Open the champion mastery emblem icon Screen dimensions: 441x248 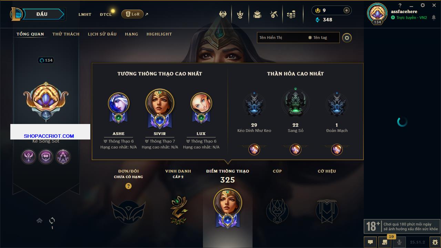tap(240, 14)
